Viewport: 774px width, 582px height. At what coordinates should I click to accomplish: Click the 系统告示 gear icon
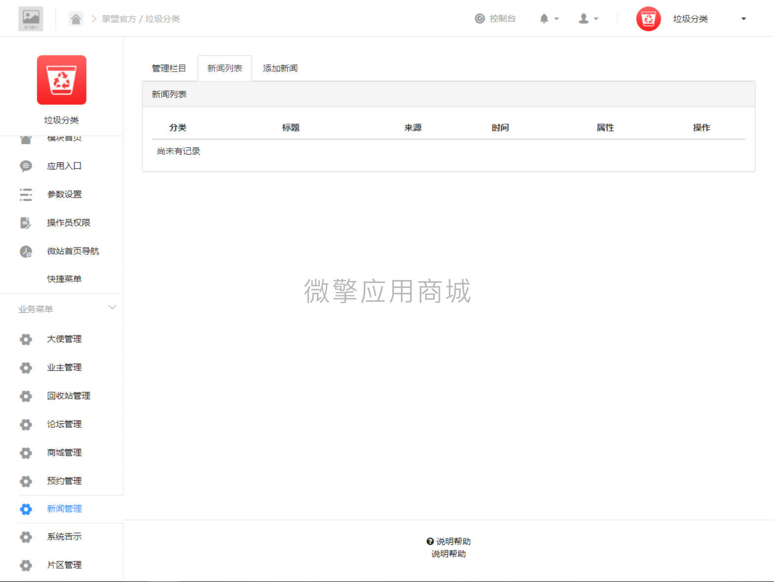(x=26, y=537)
